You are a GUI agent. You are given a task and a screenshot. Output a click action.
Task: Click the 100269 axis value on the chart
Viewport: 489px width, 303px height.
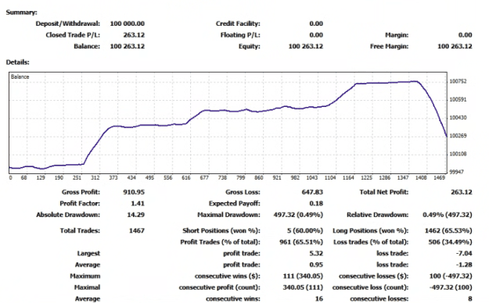[x=458, y=136]
